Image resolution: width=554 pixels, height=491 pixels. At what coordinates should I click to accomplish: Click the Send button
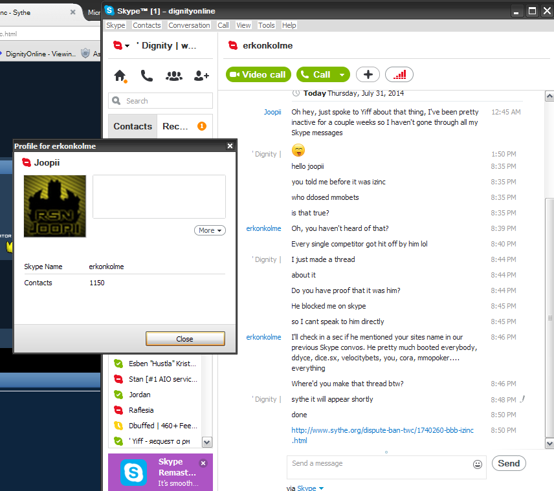[x=509, y=463]
